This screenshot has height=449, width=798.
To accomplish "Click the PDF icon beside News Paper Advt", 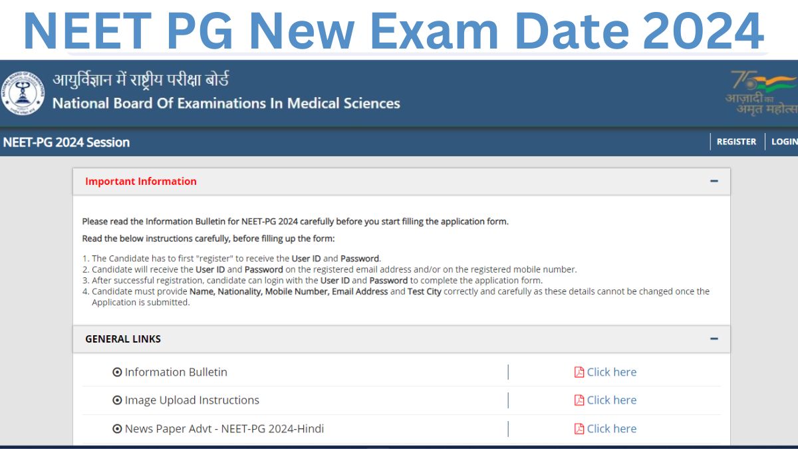I will coord(579,428).
